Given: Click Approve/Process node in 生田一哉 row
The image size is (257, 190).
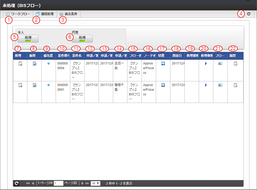Looking at the screenshot, I should [x=149, y=68].
